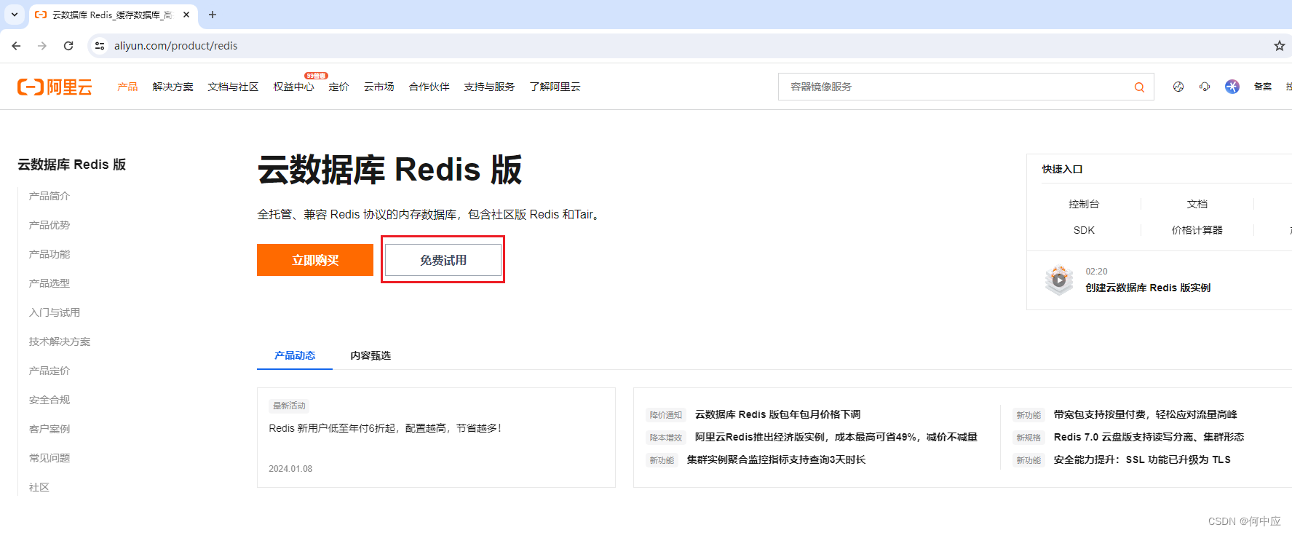Open 阿里云Redis推出经济版实例 news item
The width and height of the screenshot is (1292, 533).
coord(836,437)
